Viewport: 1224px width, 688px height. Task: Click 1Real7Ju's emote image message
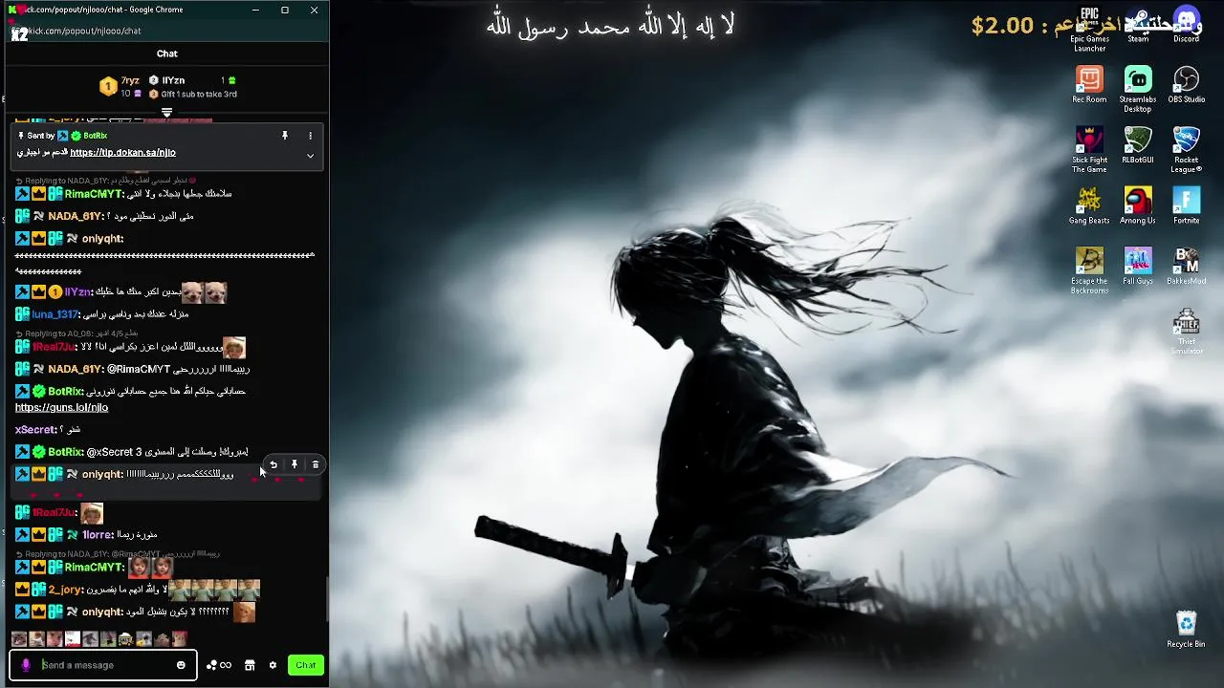point(92,513)
